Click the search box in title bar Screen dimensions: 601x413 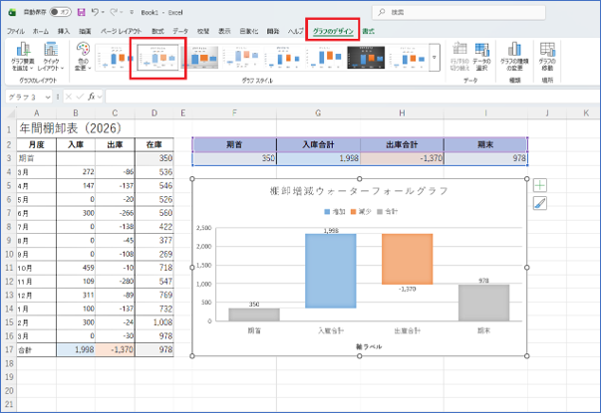(458, 12)
